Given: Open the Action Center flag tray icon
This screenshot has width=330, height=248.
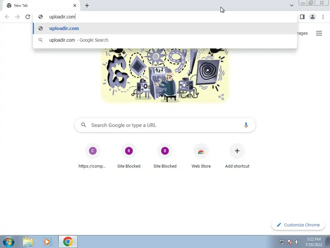Looking at the screenshot, I should pos(290,242).
